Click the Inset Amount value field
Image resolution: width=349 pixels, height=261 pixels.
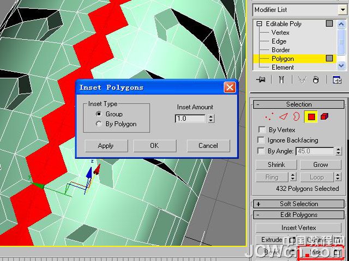190,119
